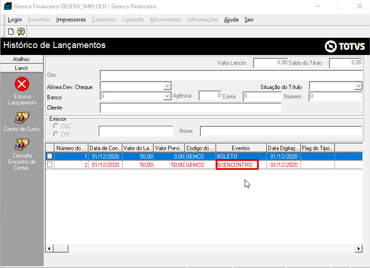Viewport: 370px width, 268px height.
Task: Open the Login menu
Action: pyautogui.click(x=14, y=20)
